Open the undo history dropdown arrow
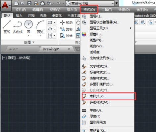156x132 pixels. [x=54, y=3]
